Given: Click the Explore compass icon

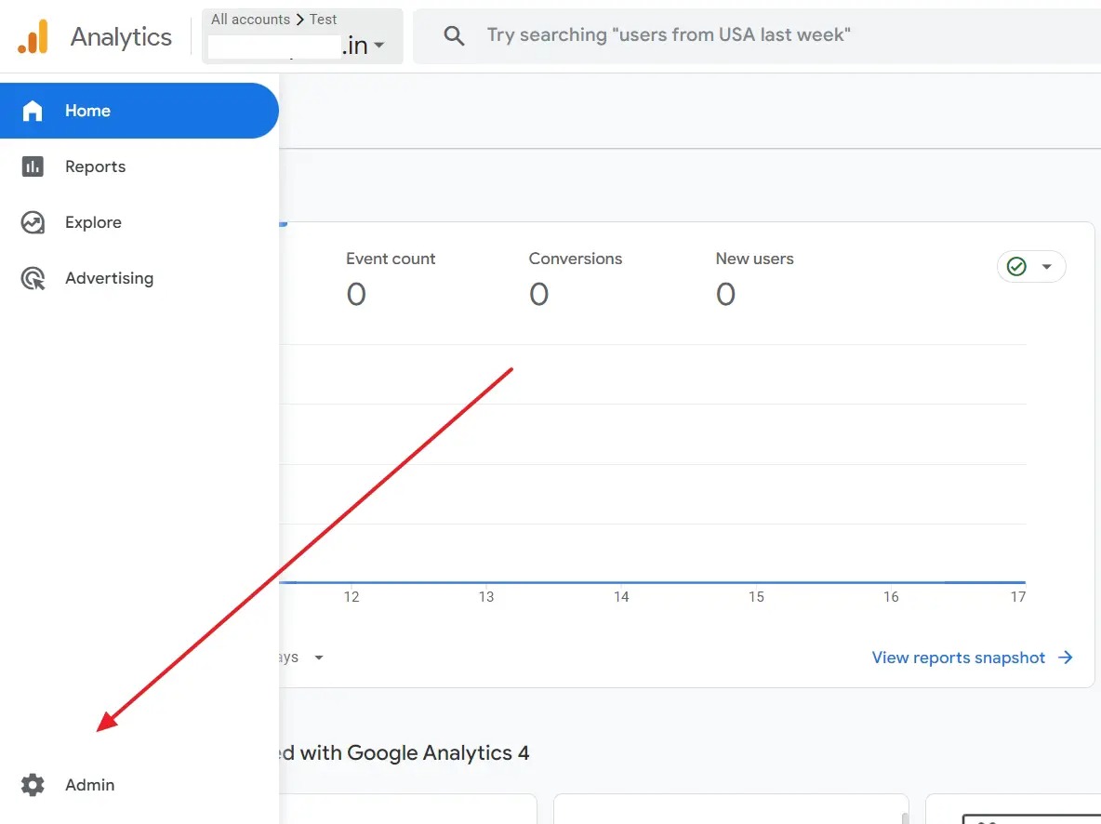Looking at the screenshot, I should coord(33,221).
